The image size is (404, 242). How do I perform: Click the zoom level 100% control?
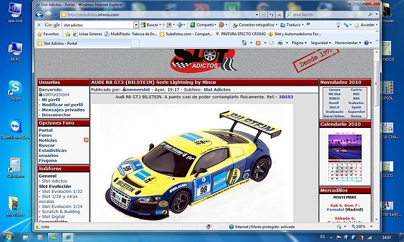point(360,227)
